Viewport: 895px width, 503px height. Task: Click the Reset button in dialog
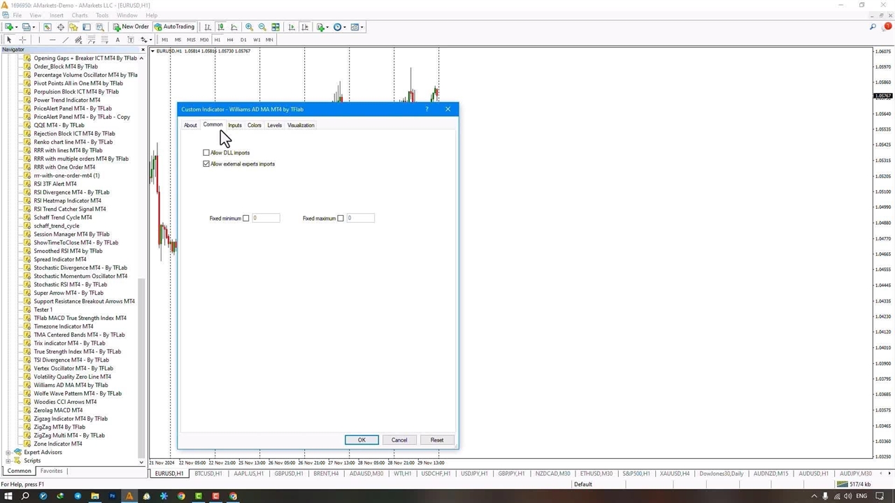(436, 439)
